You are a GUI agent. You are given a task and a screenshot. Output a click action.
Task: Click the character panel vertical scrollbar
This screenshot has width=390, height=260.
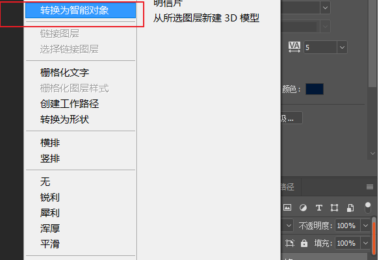click(x=372, y=44)
